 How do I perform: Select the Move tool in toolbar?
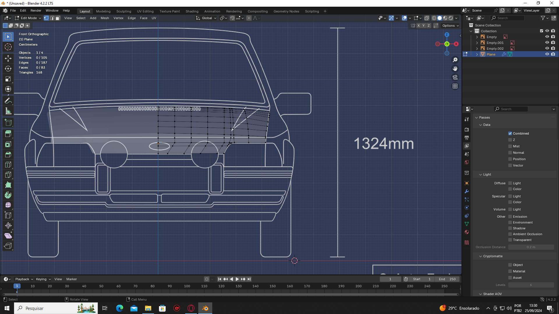tap(8, 58)
